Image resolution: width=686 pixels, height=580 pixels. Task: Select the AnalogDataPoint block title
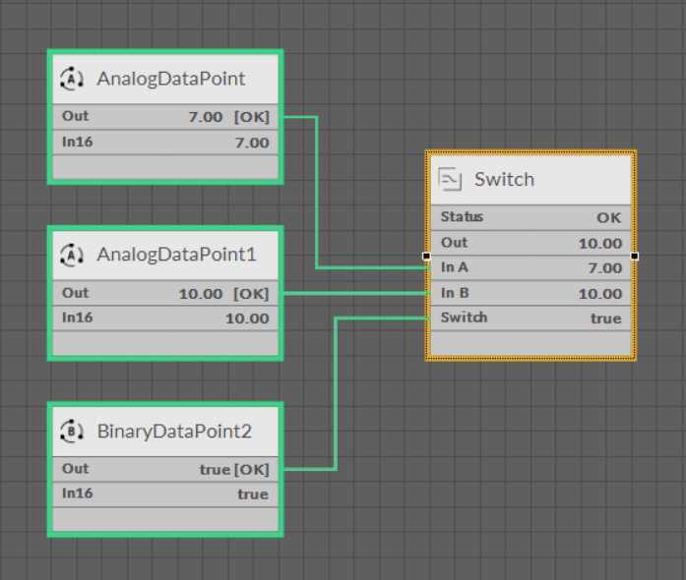coord(170,79)
